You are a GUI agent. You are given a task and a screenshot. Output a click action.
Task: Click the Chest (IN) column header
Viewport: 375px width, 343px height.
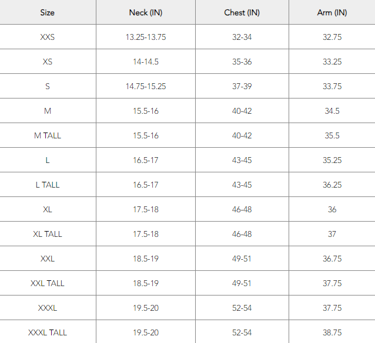coord(242,12)
